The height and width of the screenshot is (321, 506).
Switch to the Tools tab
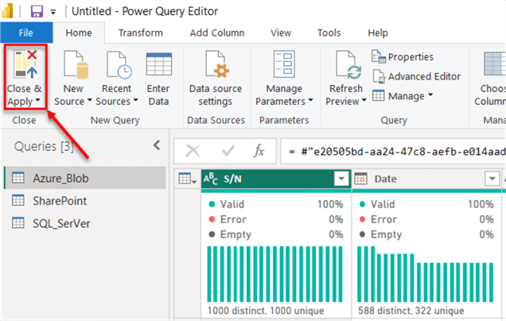click(x=329, y=33)
